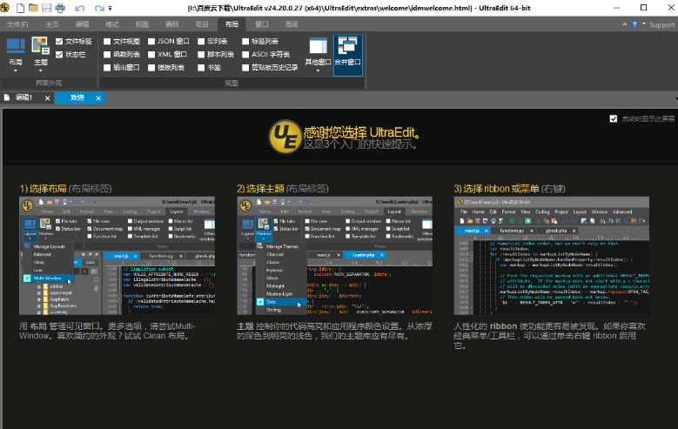Enable the JSON 窗口 checkbox

click(x=151, y=42)
